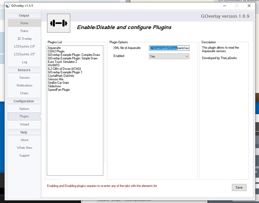Select LCDSysInfo 2.8" output
Image resolution: width=259 pixels, height=203 pixels.
tap(24, 46)
